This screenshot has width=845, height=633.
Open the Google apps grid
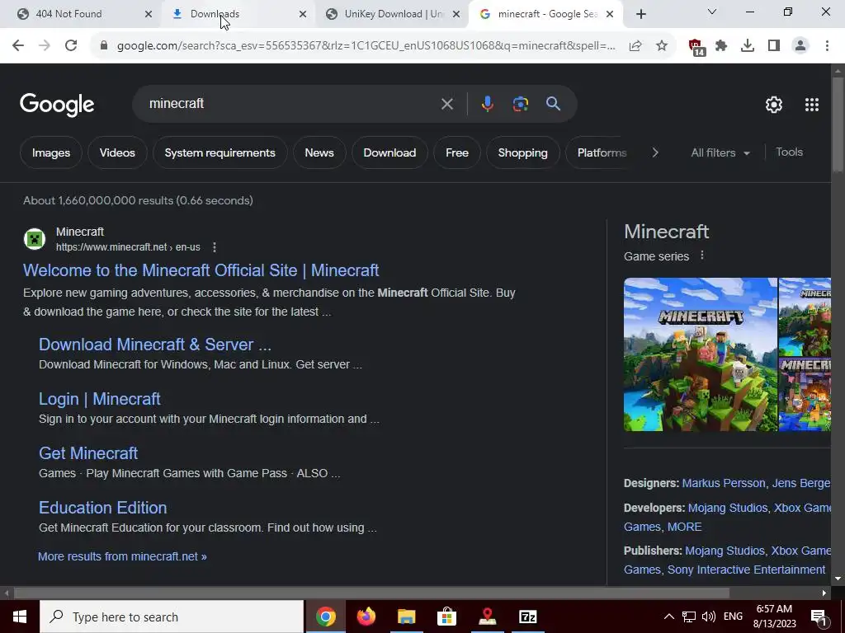[812, 105]
